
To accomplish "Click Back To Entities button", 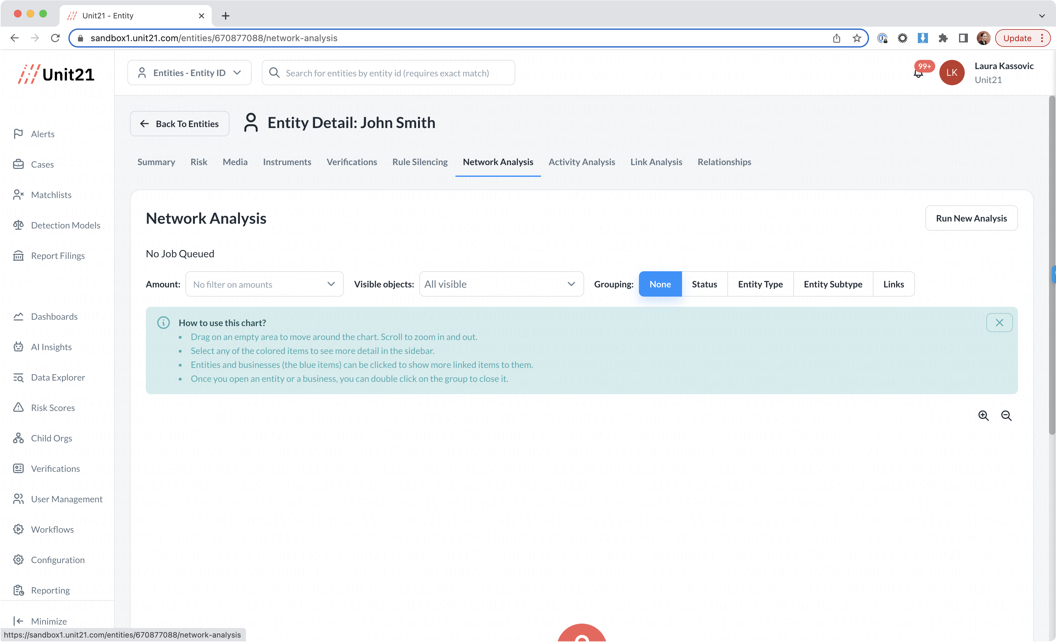I will coord(179,124).
